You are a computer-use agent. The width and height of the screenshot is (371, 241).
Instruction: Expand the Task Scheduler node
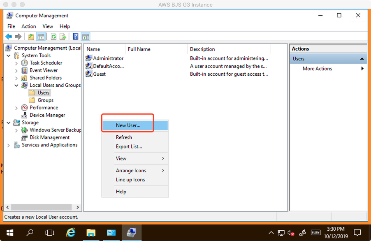[16, 63]
